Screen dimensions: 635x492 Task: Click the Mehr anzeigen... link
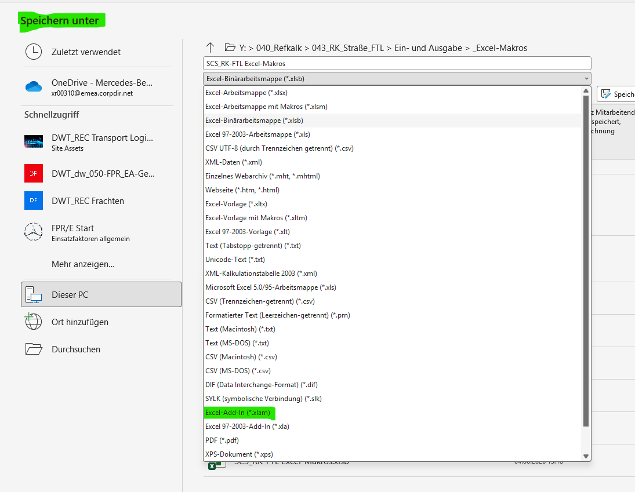pos(83,264)
